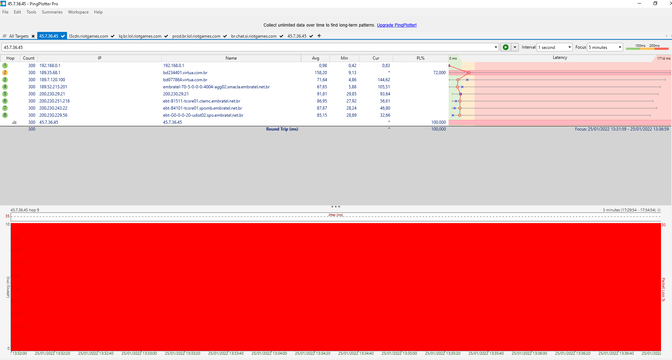
Task: Expand the target address history dropdown
Action: [496, 47]
